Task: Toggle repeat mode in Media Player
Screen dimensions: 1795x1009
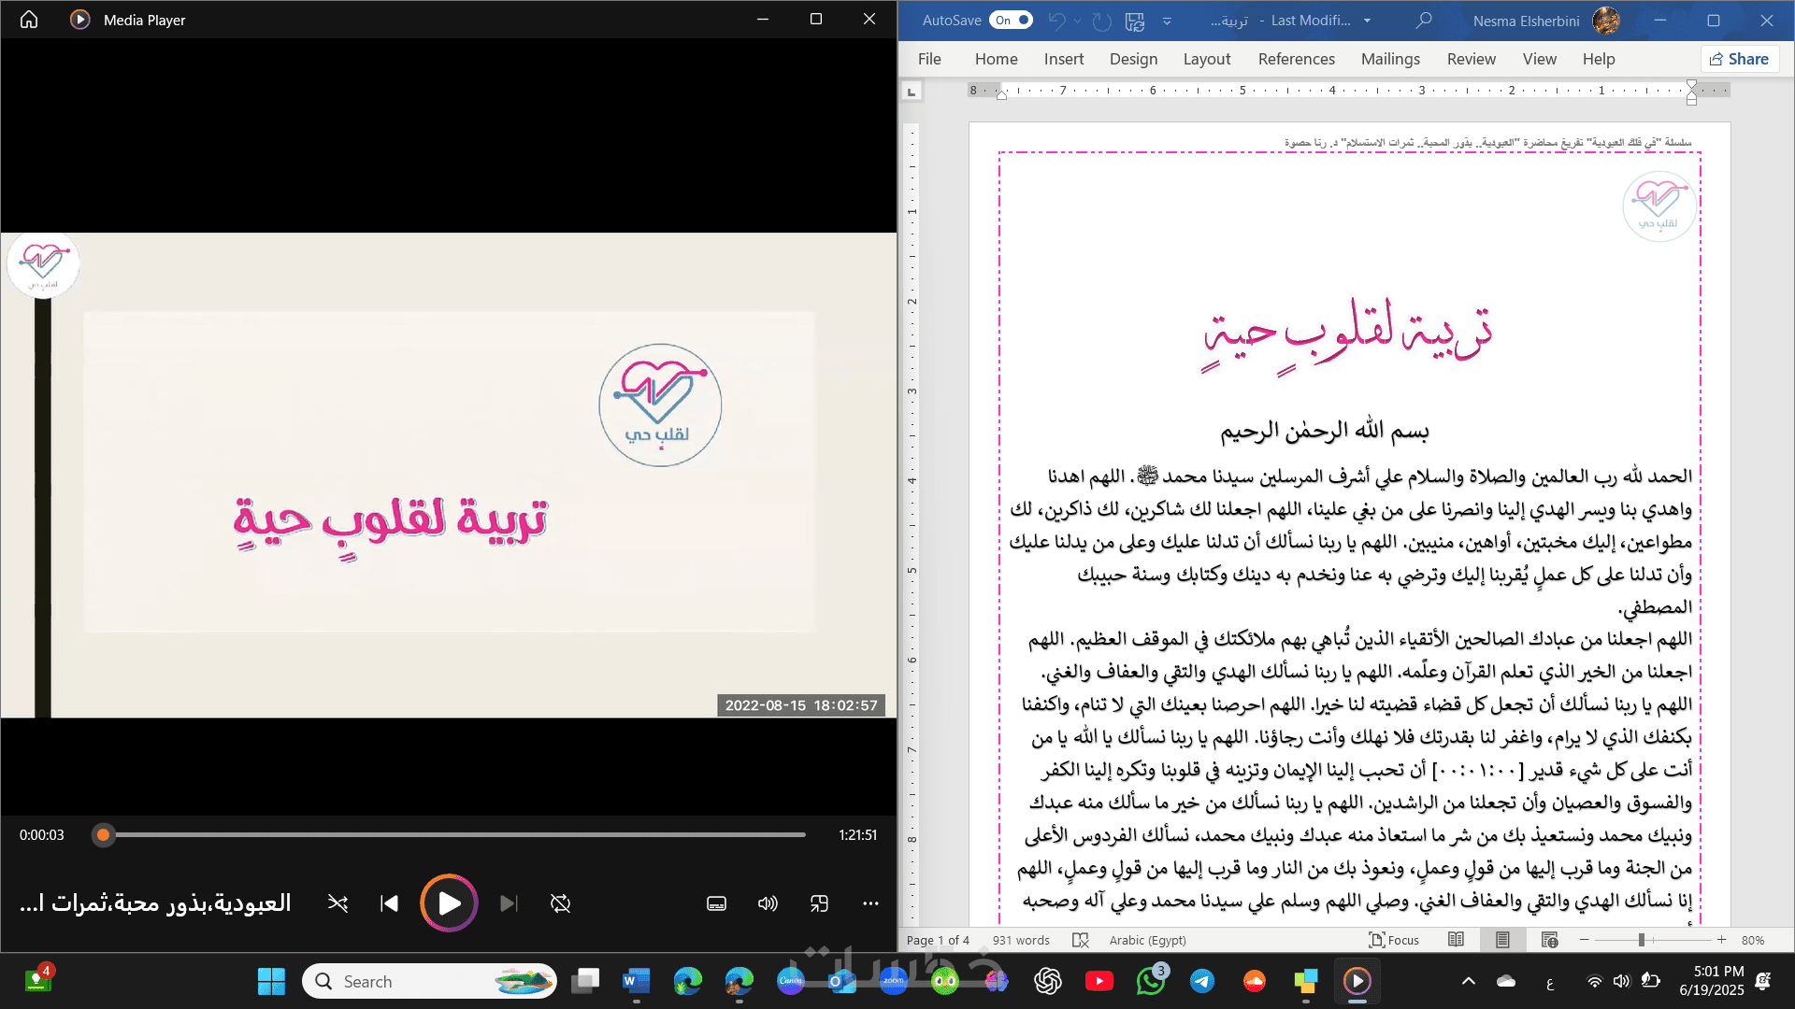Action: [x=560, y=903]
